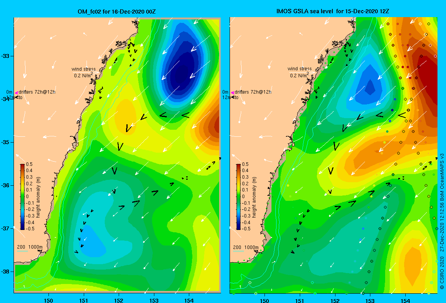Click longitude 151 under the left map

tap(84, 300)
